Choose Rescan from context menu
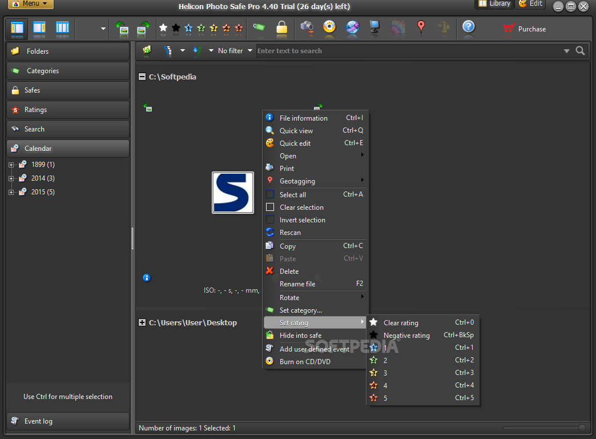The width and height of the screenshot is (596, 439). tap(315, 232)
